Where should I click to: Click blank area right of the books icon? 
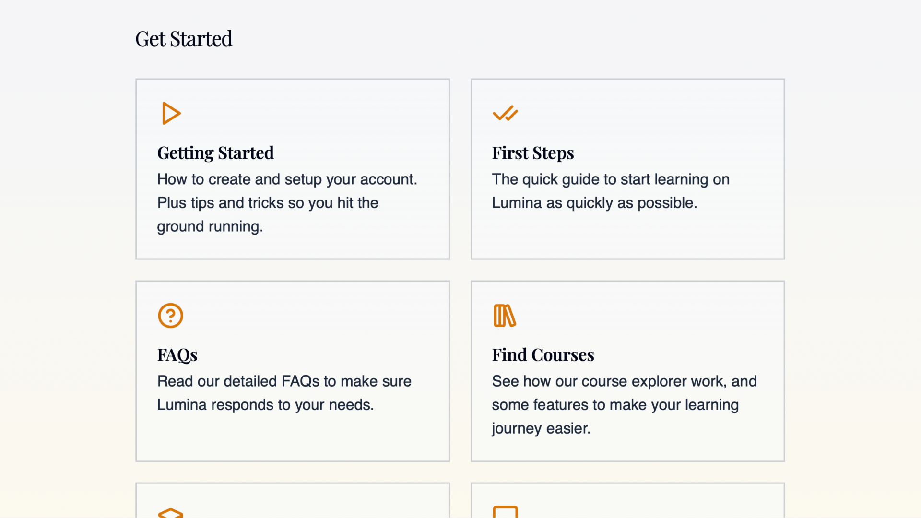648,316
